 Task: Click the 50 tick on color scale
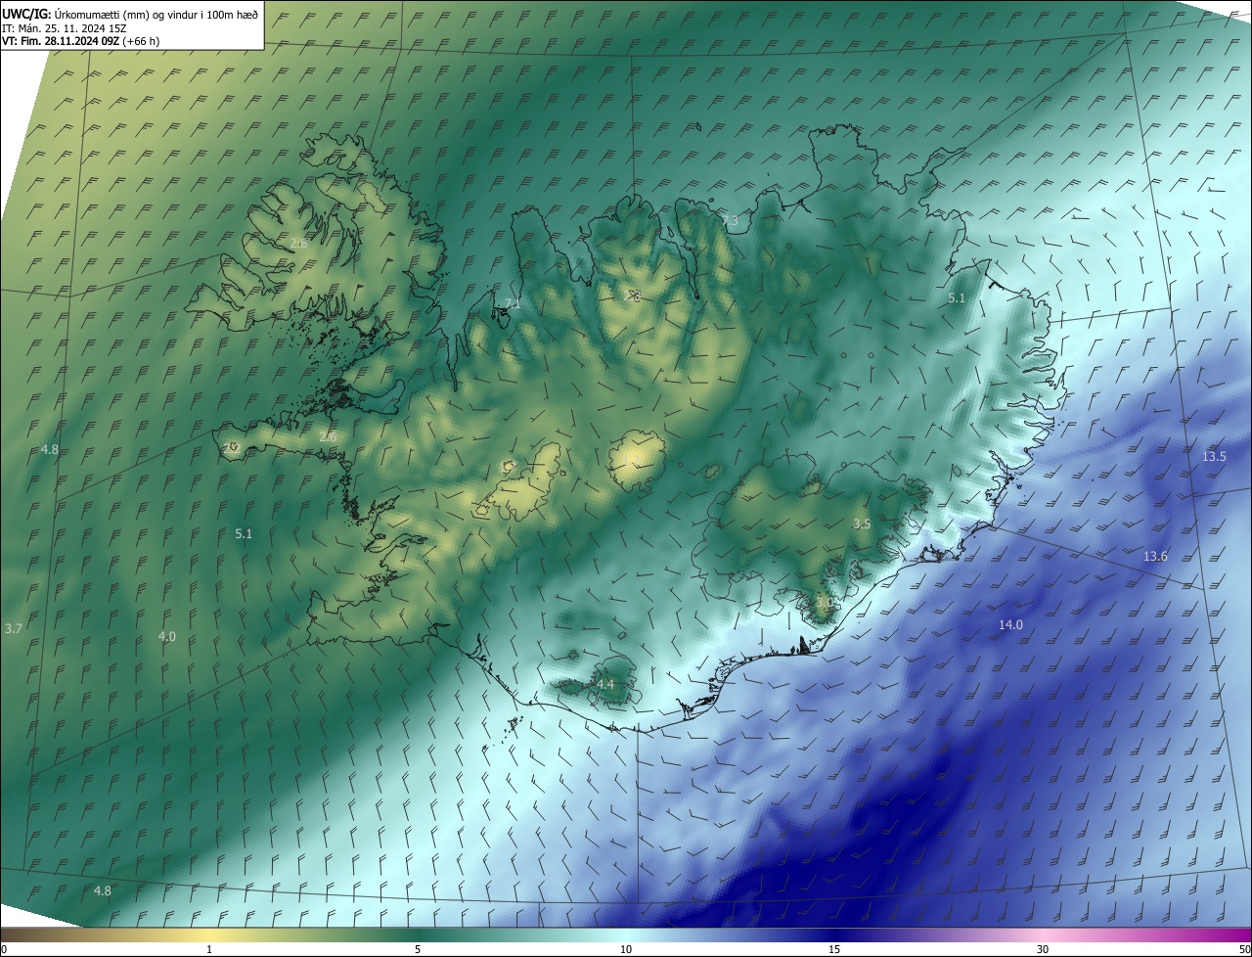click(x=1244, y=949)
